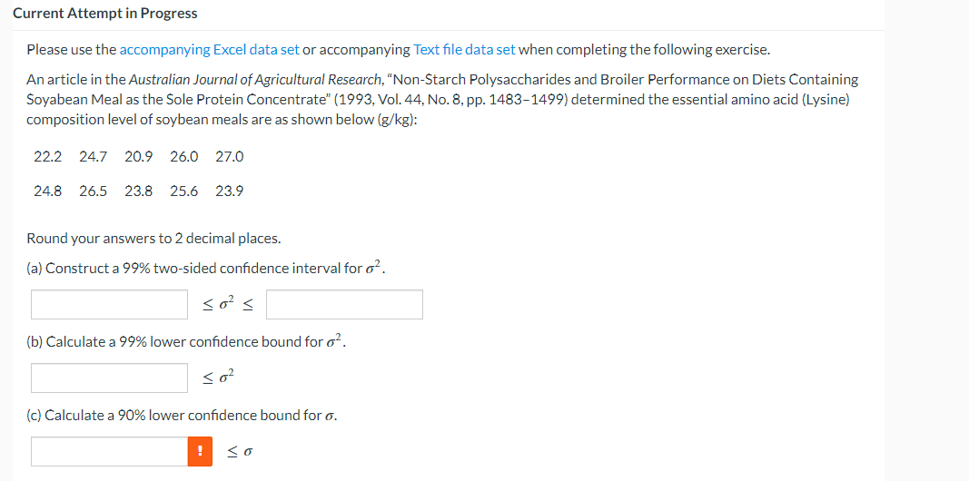Focus the lower limit field for part (a)
Screen dimensions: 969x481
(109, 304)
